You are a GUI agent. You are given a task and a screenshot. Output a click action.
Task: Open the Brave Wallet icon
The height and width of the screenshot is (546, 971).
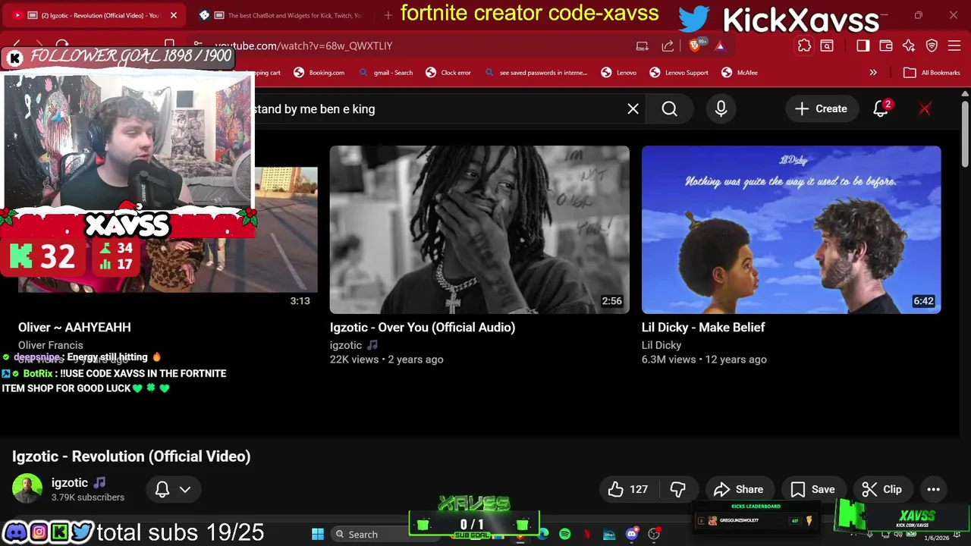(x=886, y=46)
